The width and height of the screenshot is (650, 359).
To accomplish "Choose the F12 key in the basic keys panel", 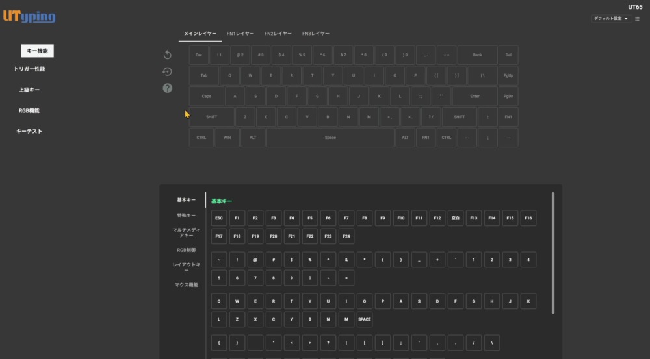I will tap(437, 218).
